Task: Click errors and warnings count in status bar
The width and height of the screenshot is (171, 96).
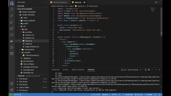Action: 18,95
